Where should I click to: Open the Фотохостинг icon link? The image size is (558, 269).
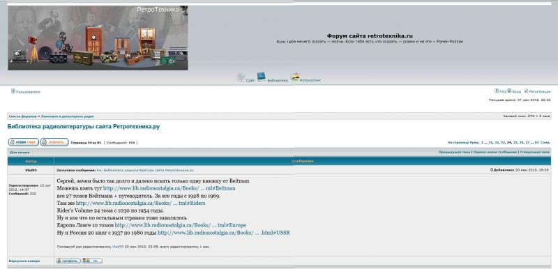(x=294, y=77)
